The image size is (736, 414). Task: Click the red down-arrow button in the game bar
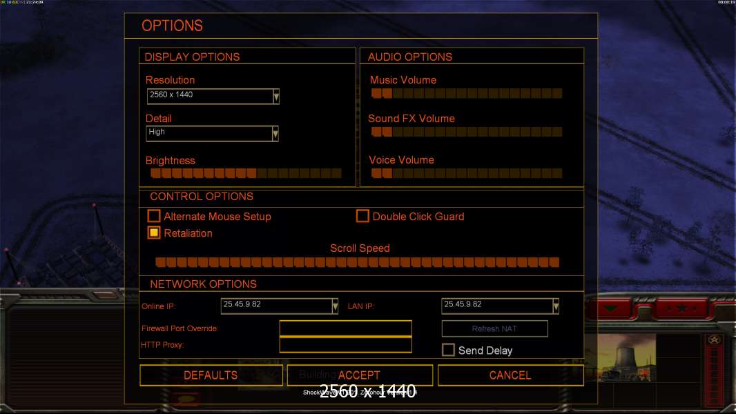610,308
